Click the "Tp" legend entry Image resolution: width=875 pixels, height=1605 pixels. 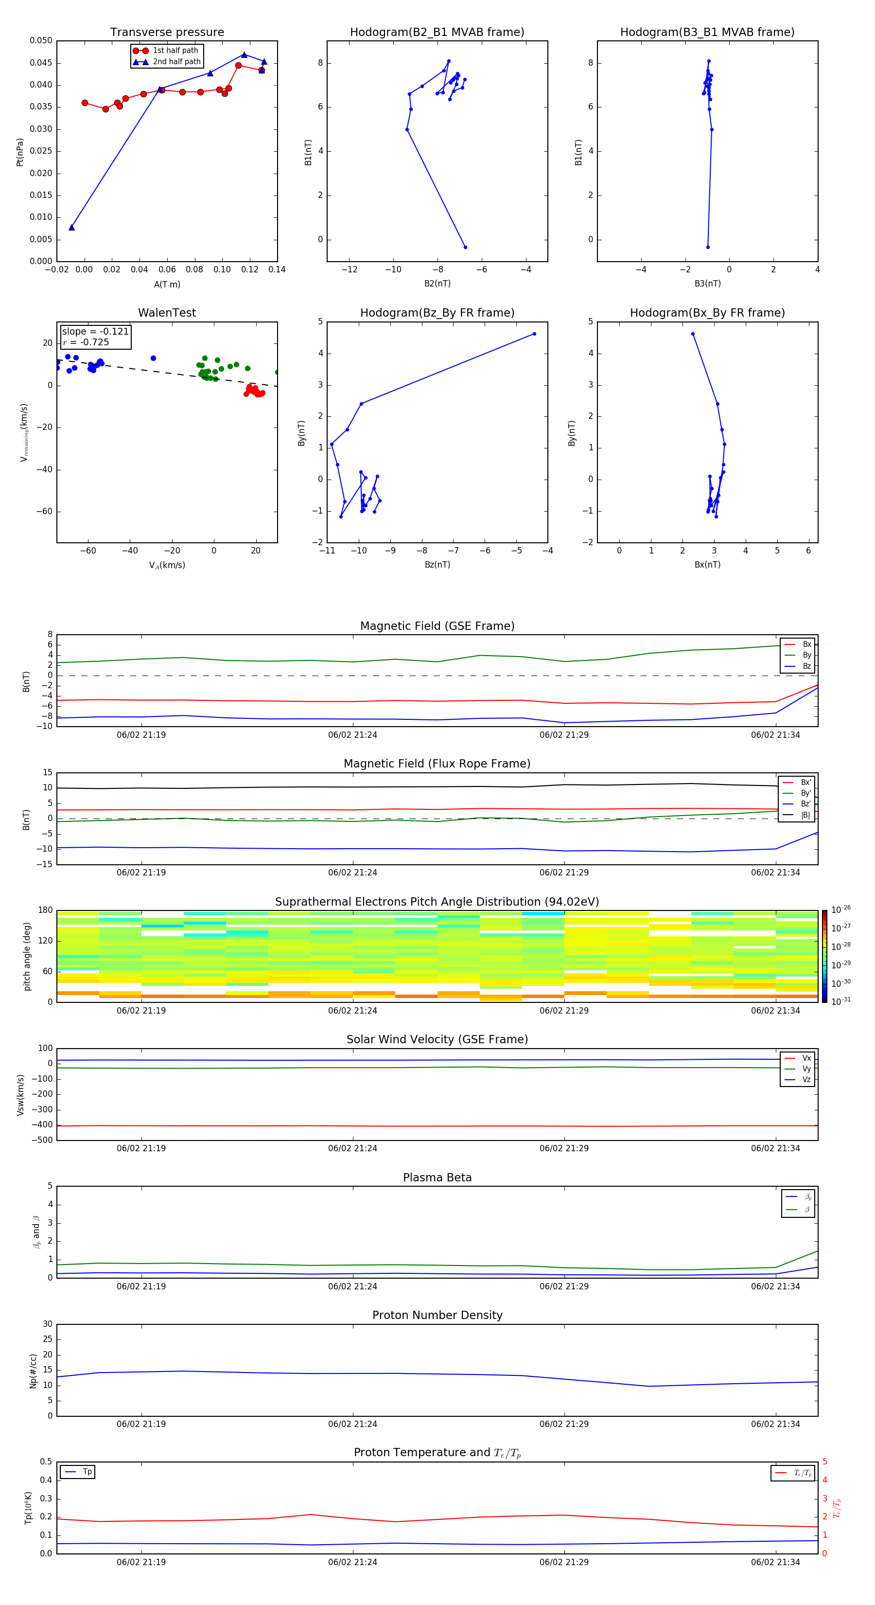pos(78,1472)
